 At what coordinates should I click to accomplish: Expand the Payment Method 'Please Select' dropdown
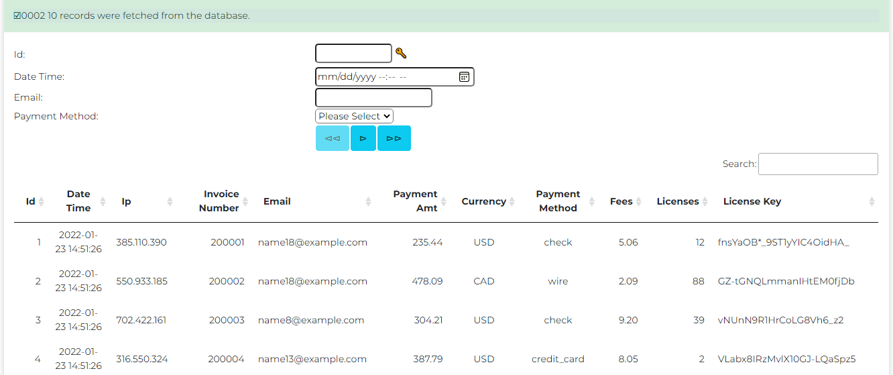[x=354, y=117]
